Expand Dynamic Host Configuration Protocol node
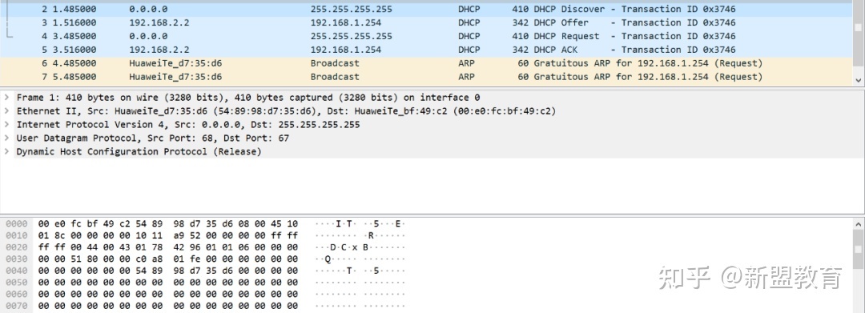 pos(6,151)
